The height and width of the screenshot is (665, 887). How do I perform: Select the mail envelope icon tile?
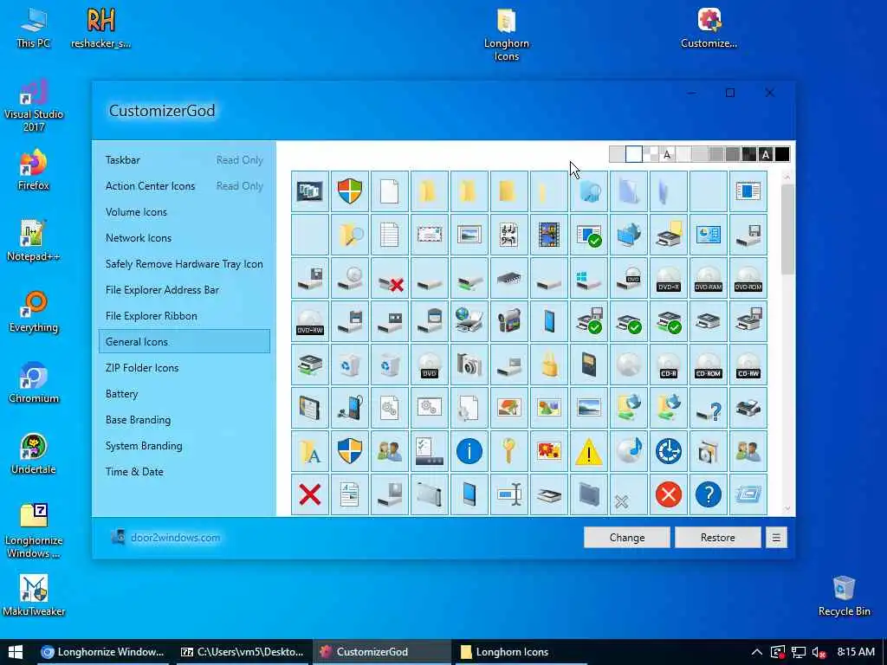click(430, 235)
